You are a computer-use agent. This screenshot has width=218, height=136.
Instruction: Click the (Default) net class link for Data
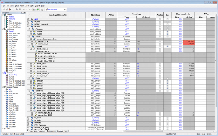click(x=95, y=78)
